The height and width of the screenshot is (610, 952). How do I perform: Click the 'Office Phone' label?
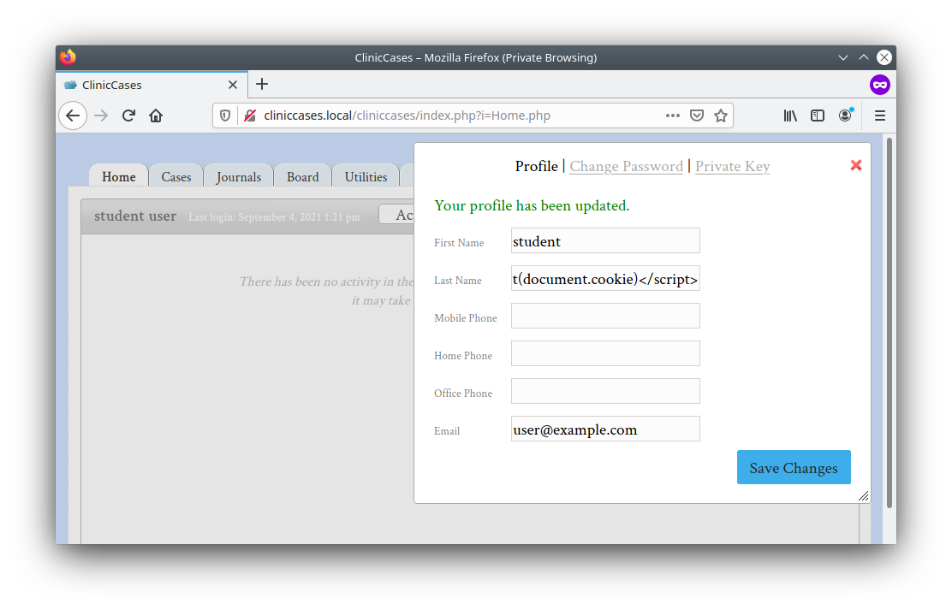(463, 394)
